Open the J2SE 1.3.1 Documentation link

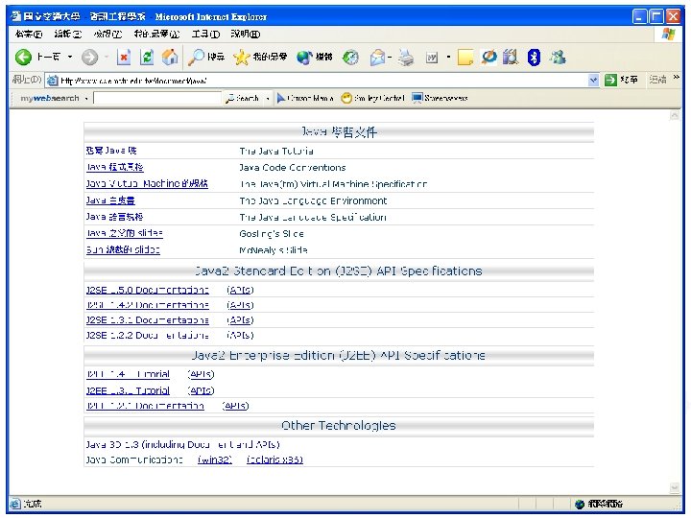147,320
